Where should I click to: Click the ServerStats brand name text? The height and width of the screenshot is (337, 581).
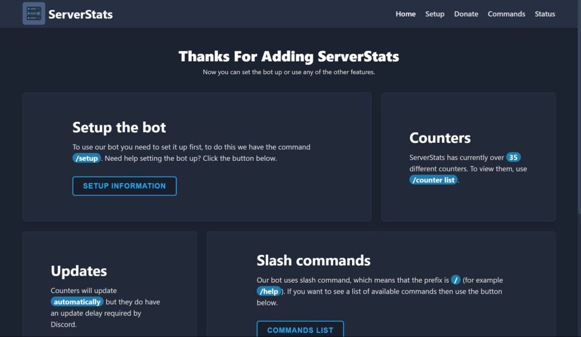81,14
